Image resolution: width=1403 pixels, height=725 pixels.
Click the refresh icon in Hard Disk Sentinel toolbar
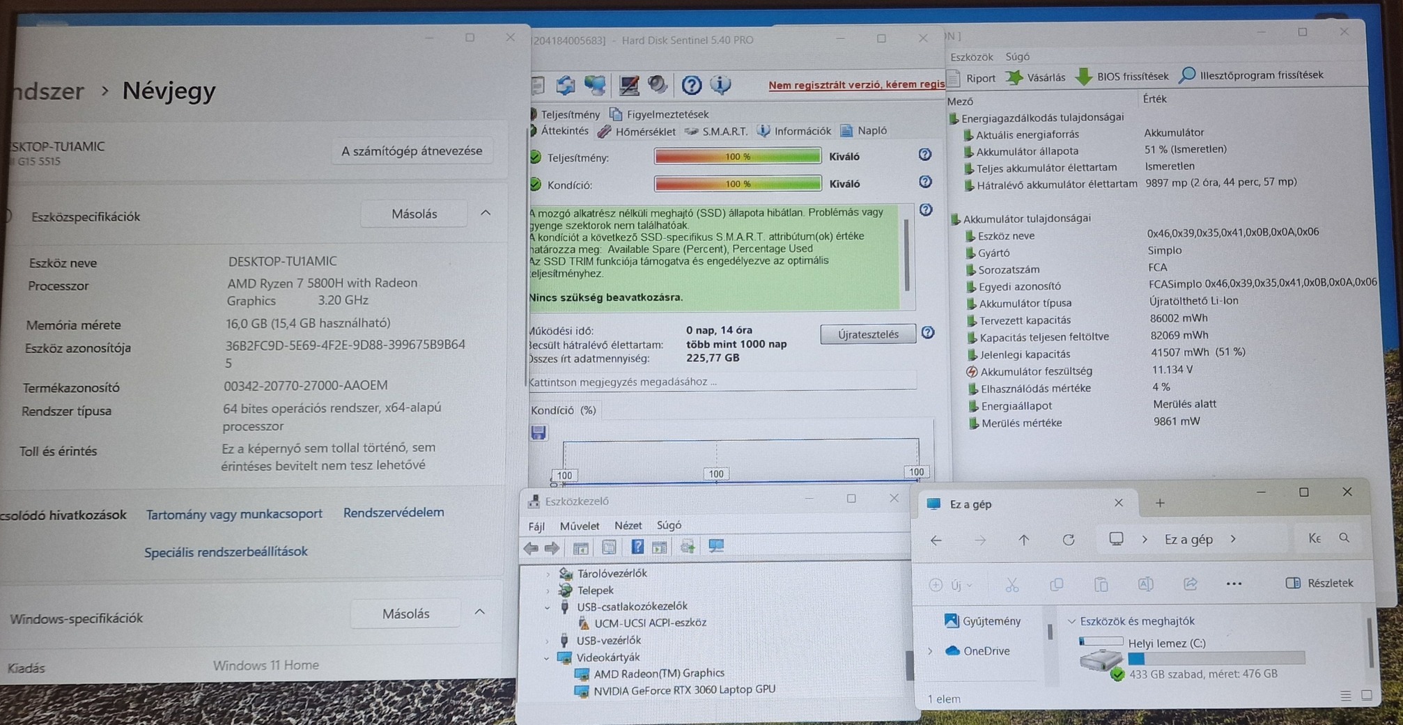(x=565, y=86)
